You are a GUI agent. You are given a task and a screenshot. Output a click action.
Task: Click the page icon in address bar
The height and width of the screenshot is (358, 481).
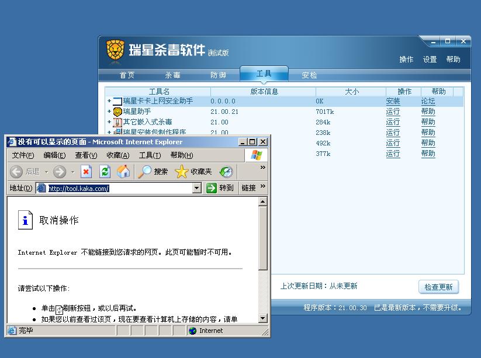click(x=41, y=188)
